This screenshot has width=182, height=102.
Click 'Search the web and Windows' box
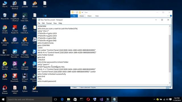point(29,99)
